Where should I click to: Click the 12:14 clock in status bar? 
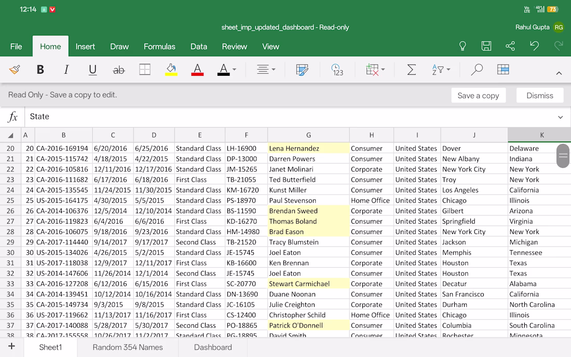pyautogui.click(x=28, y=9)
